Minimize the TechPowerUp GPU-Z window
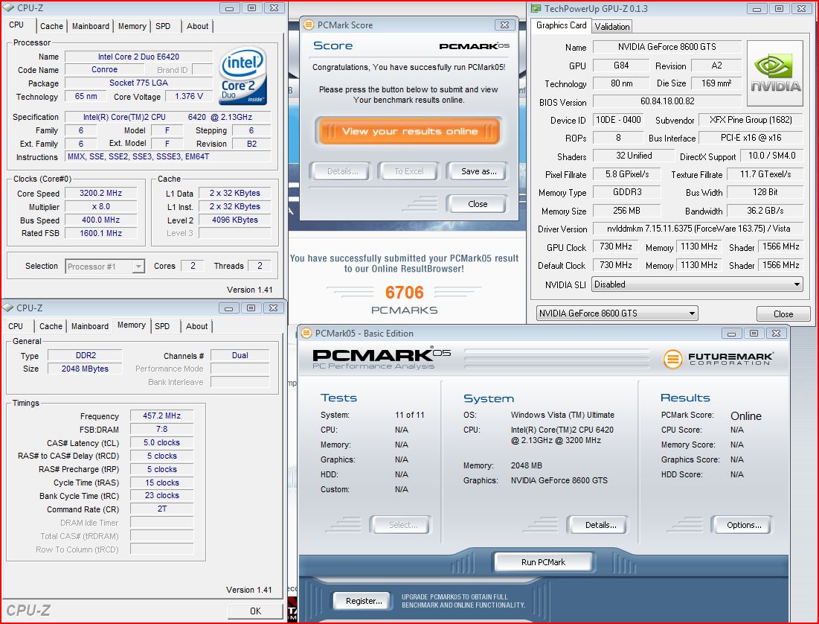The image size is (819, 624). (757, 8)
